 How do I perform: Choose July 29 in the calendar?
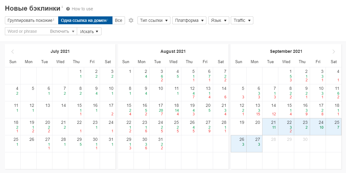click(76, 144)
